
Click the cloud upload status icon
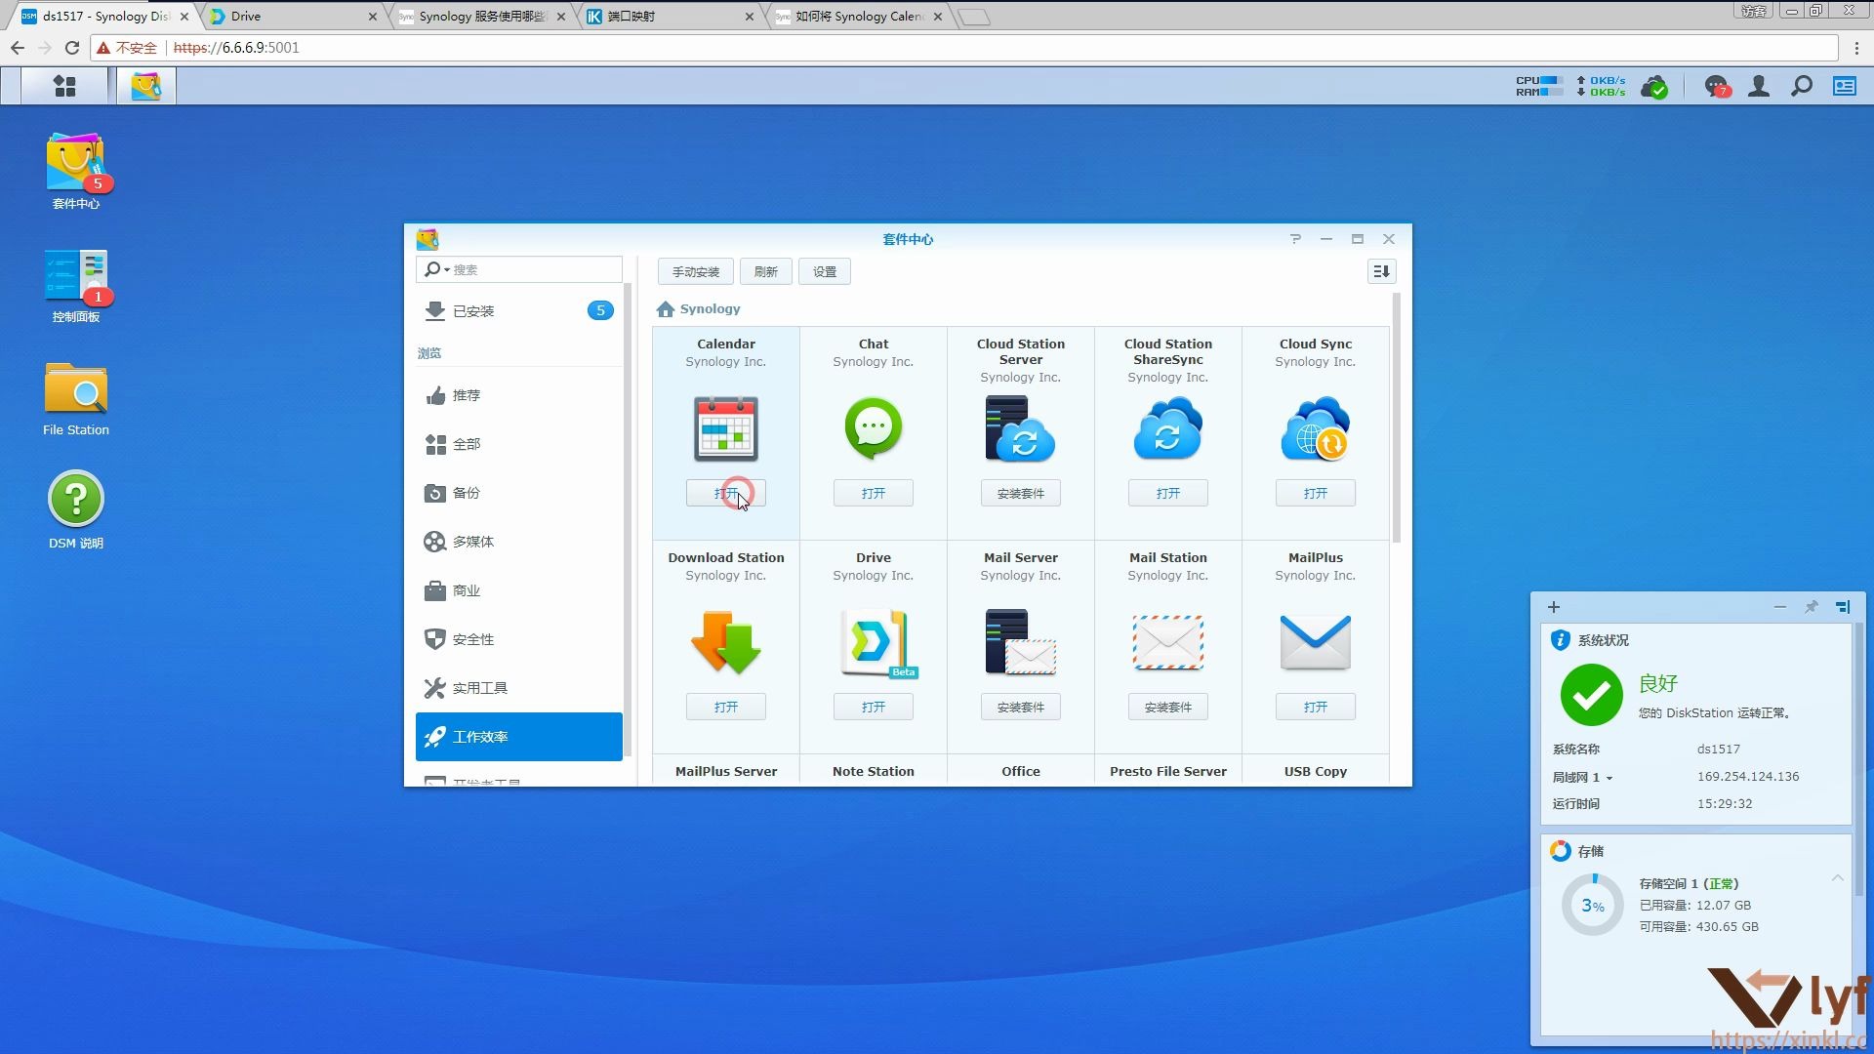click(x=1654, y=88)
